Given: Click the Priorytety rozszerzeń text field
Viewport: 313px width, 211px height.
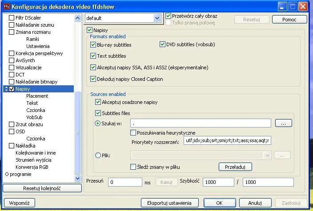Looking at the screenshot, I should coord(227,141).
